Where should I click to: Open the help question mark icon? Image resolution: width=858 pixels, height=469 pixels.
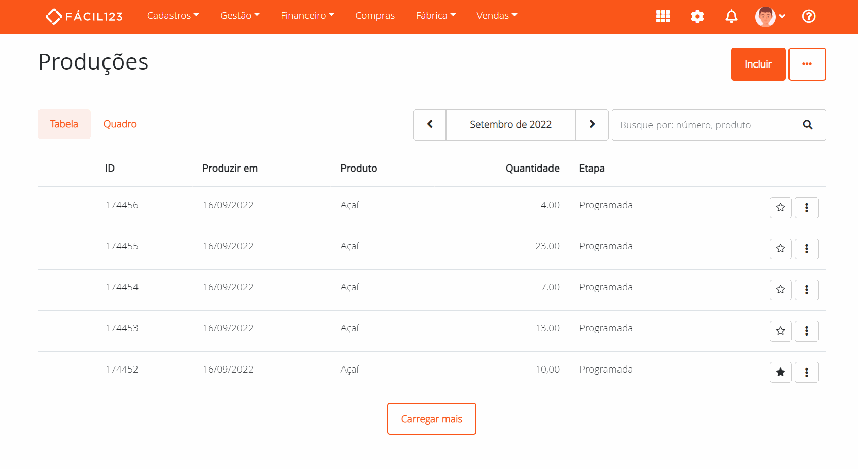point(809,17)
